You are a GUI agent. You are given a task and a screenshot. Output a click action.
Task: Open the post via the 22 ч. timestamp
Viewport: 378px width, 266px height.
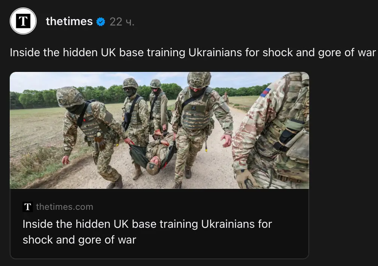(122, 22)
